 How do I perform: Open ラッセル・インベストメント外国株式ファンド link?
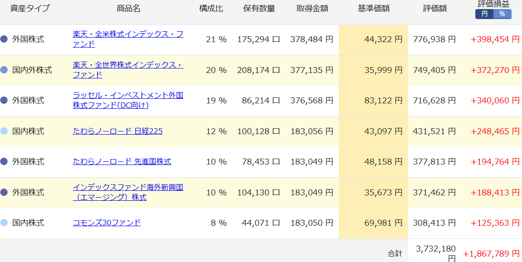[128, 100]
